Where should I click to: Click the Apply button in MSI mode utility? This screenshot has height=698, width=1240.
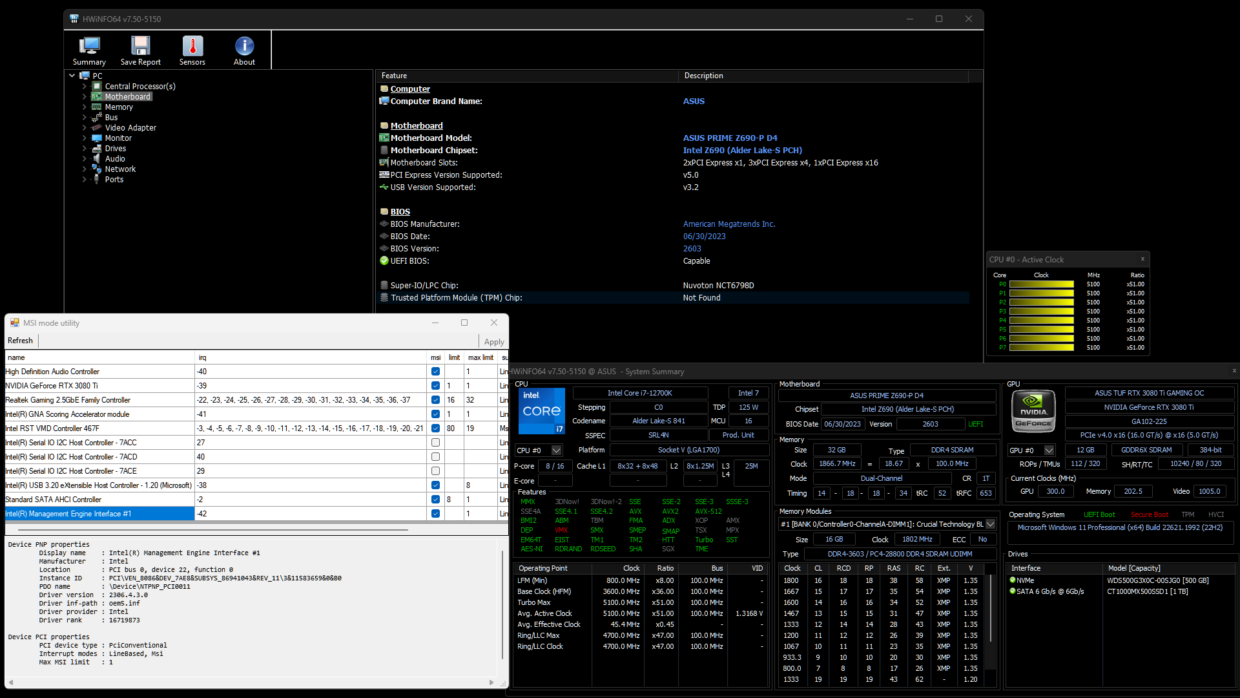click(x=493, y=341)
